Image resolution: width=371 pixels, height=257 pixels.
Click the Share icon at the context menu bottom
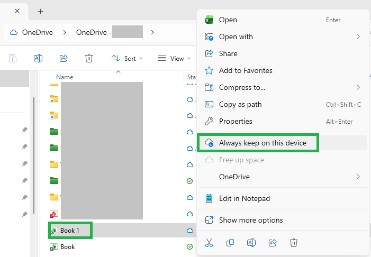click(273, 243)
